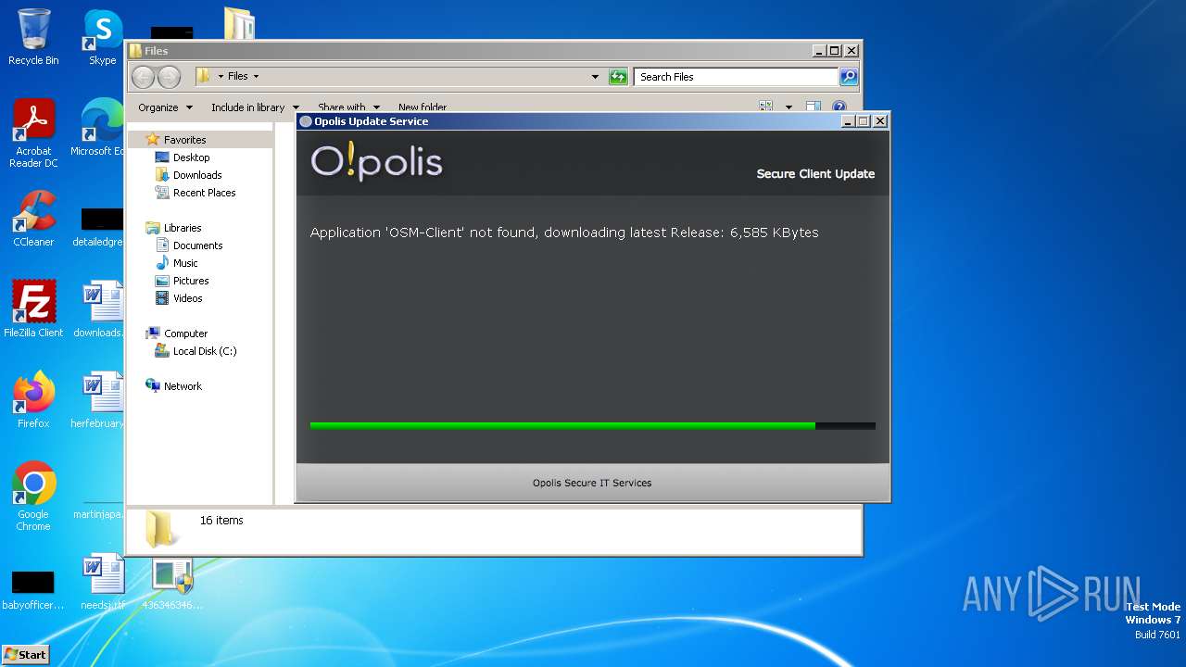This screenshot has height=667, width=1186.
Task: Open the Recycle Bin desktop icon
Action: (x=33, y=37)
